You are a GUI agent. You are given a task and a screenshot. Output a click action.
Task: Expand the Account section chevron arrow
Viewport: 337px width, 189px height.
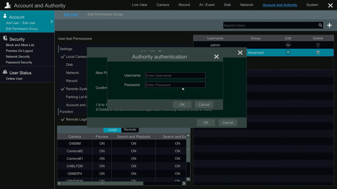pyautogui.click(x=51, y=22)
